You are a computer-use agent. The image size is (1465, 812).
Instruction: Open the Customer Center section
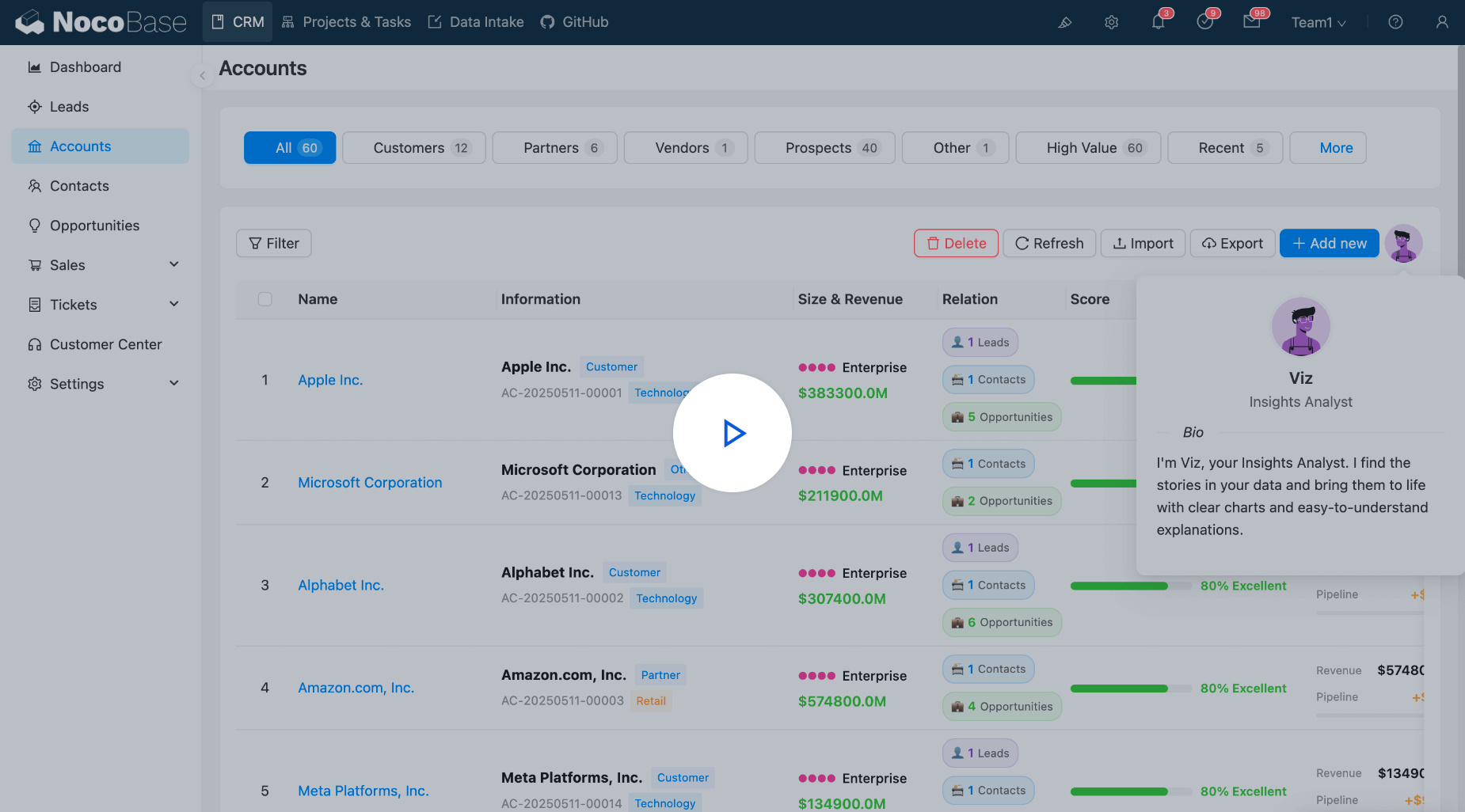click(x=105, y=343)
